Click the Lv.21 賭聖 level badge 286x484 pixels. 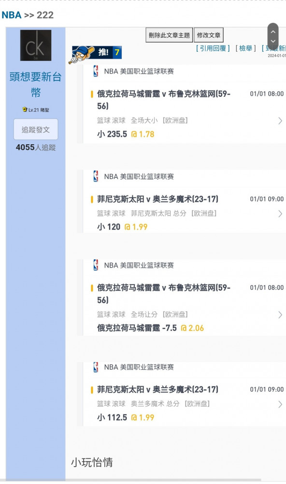click(36, 109)
